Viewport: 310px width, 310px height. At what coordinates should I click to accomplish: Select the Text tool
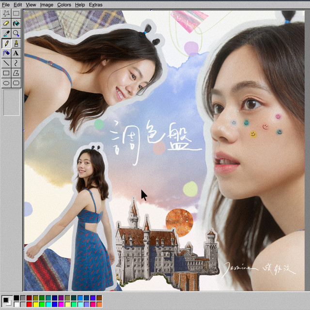tap(16, 53)
